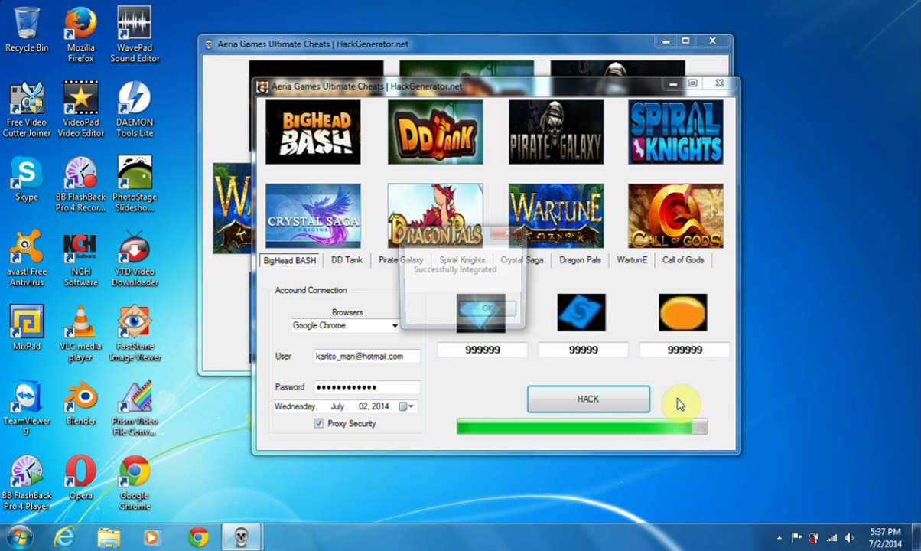921x551 pixels.
Task: Click the green hack progress bar
Action: 581,427
